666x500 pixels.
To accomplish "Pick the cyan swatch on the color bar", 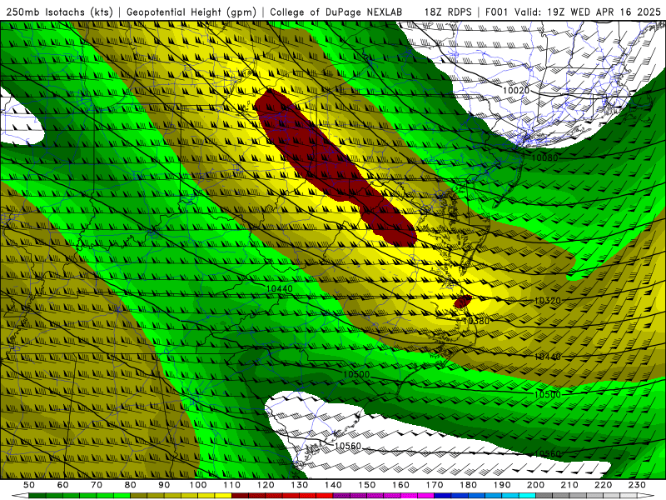I will click(x=527, y=496).
